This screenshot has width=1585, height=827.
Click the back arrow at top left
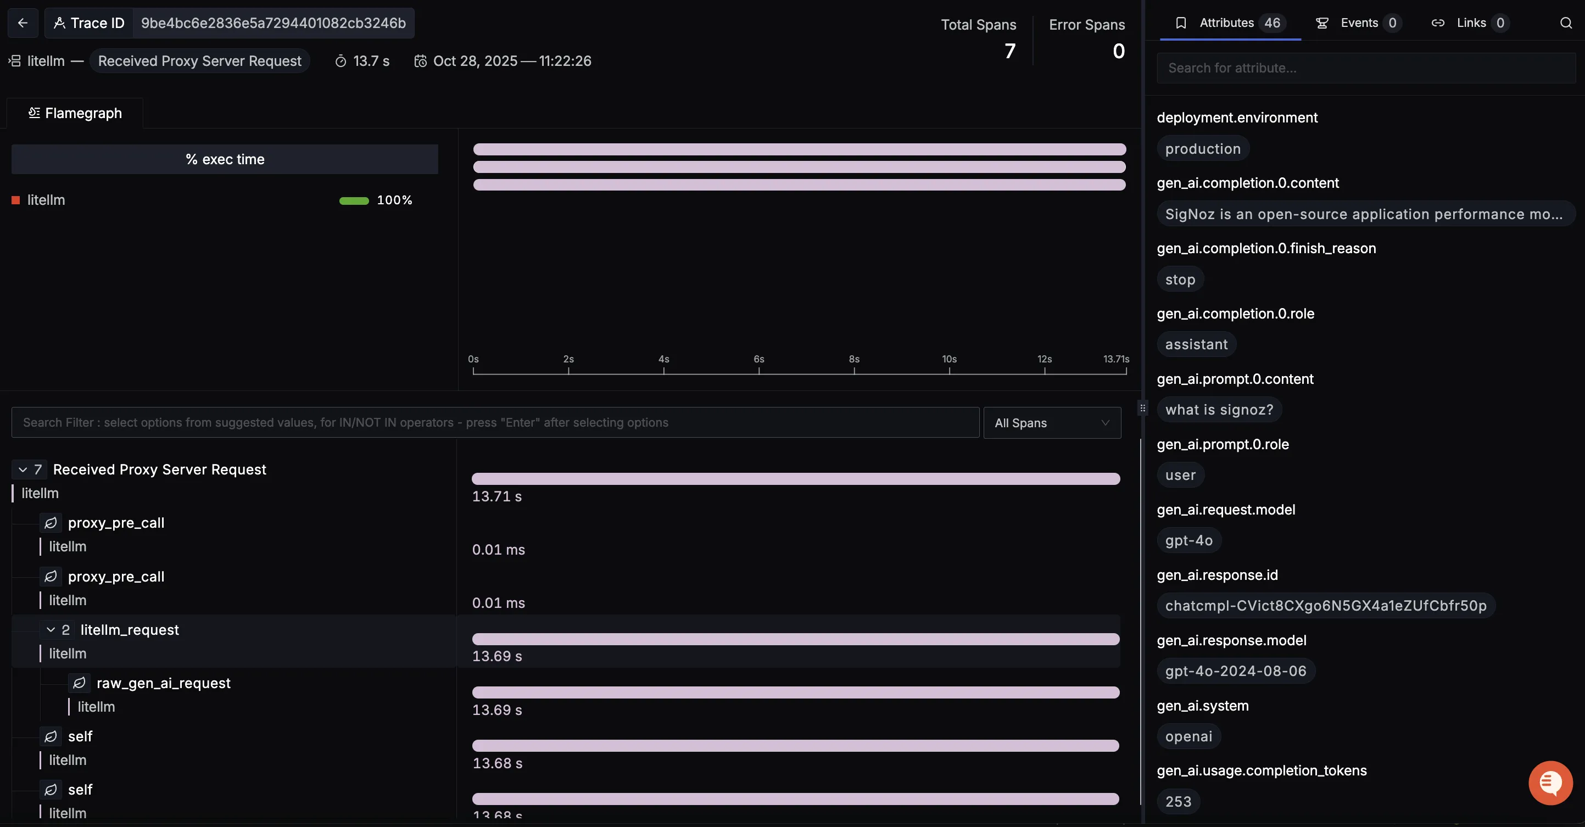(23, 23)
